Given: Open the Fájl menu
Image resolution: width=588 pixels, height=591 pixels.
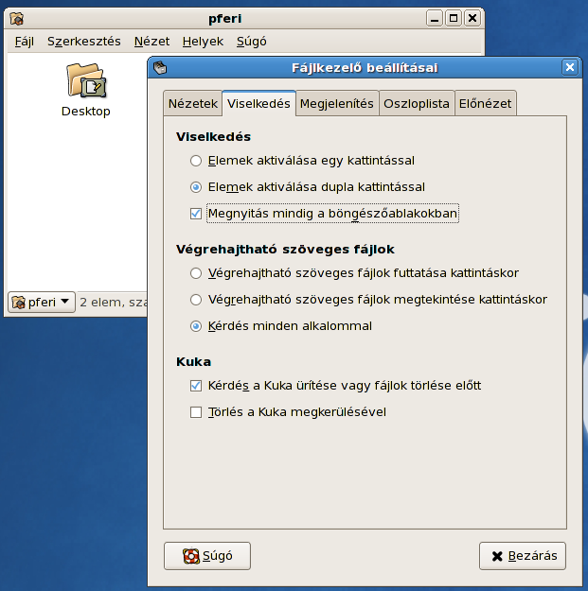Looking at the screenshot, I should pyautogui.click(x=25, y=42).
